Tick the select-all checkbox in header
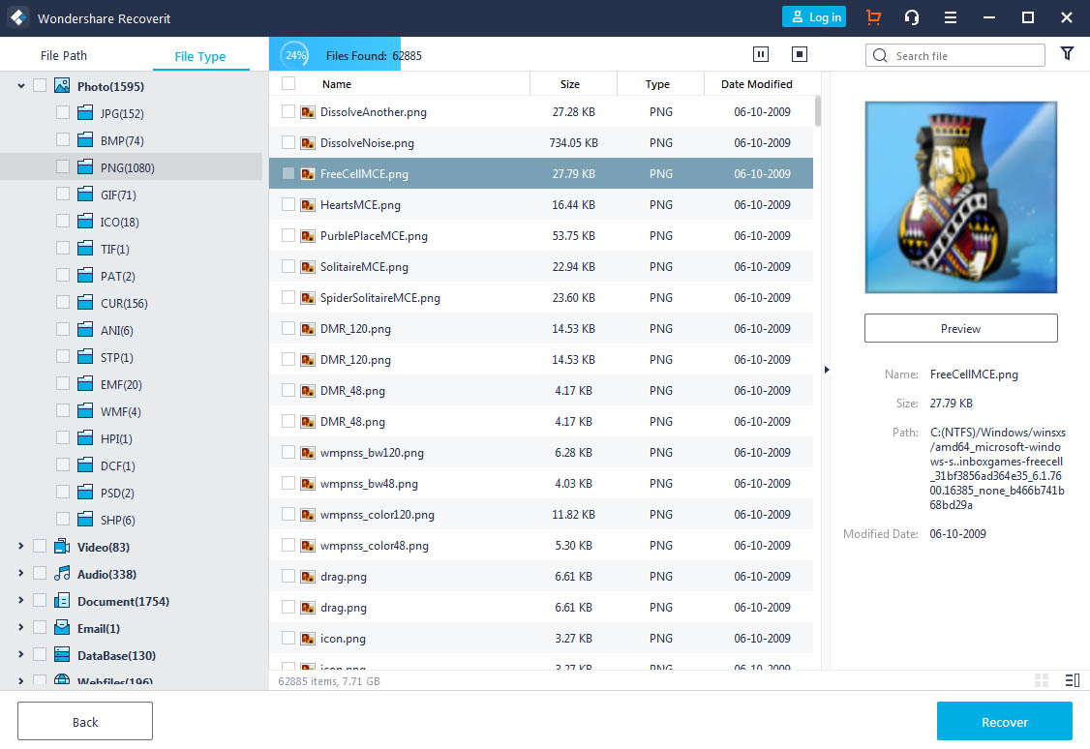Image resolution: width=1090 pixels, height=749 pixels. coord(288,83)
